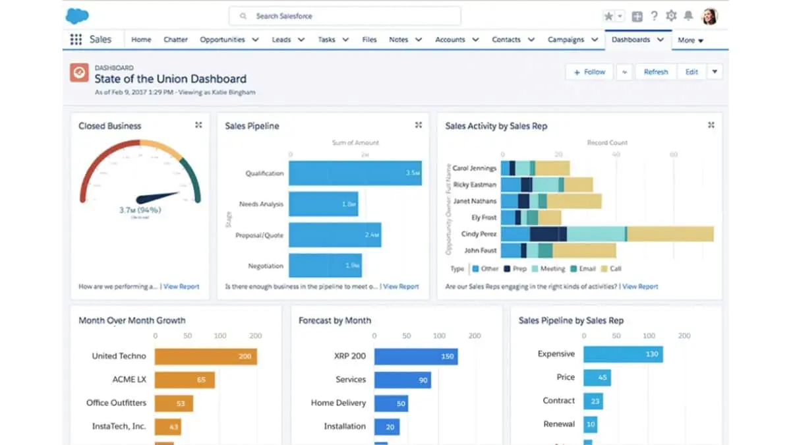This screenshot has width=791, height=445.
Task: Click the Proposal/Quote pipeline bar
Action: click(x=335, y=235)
